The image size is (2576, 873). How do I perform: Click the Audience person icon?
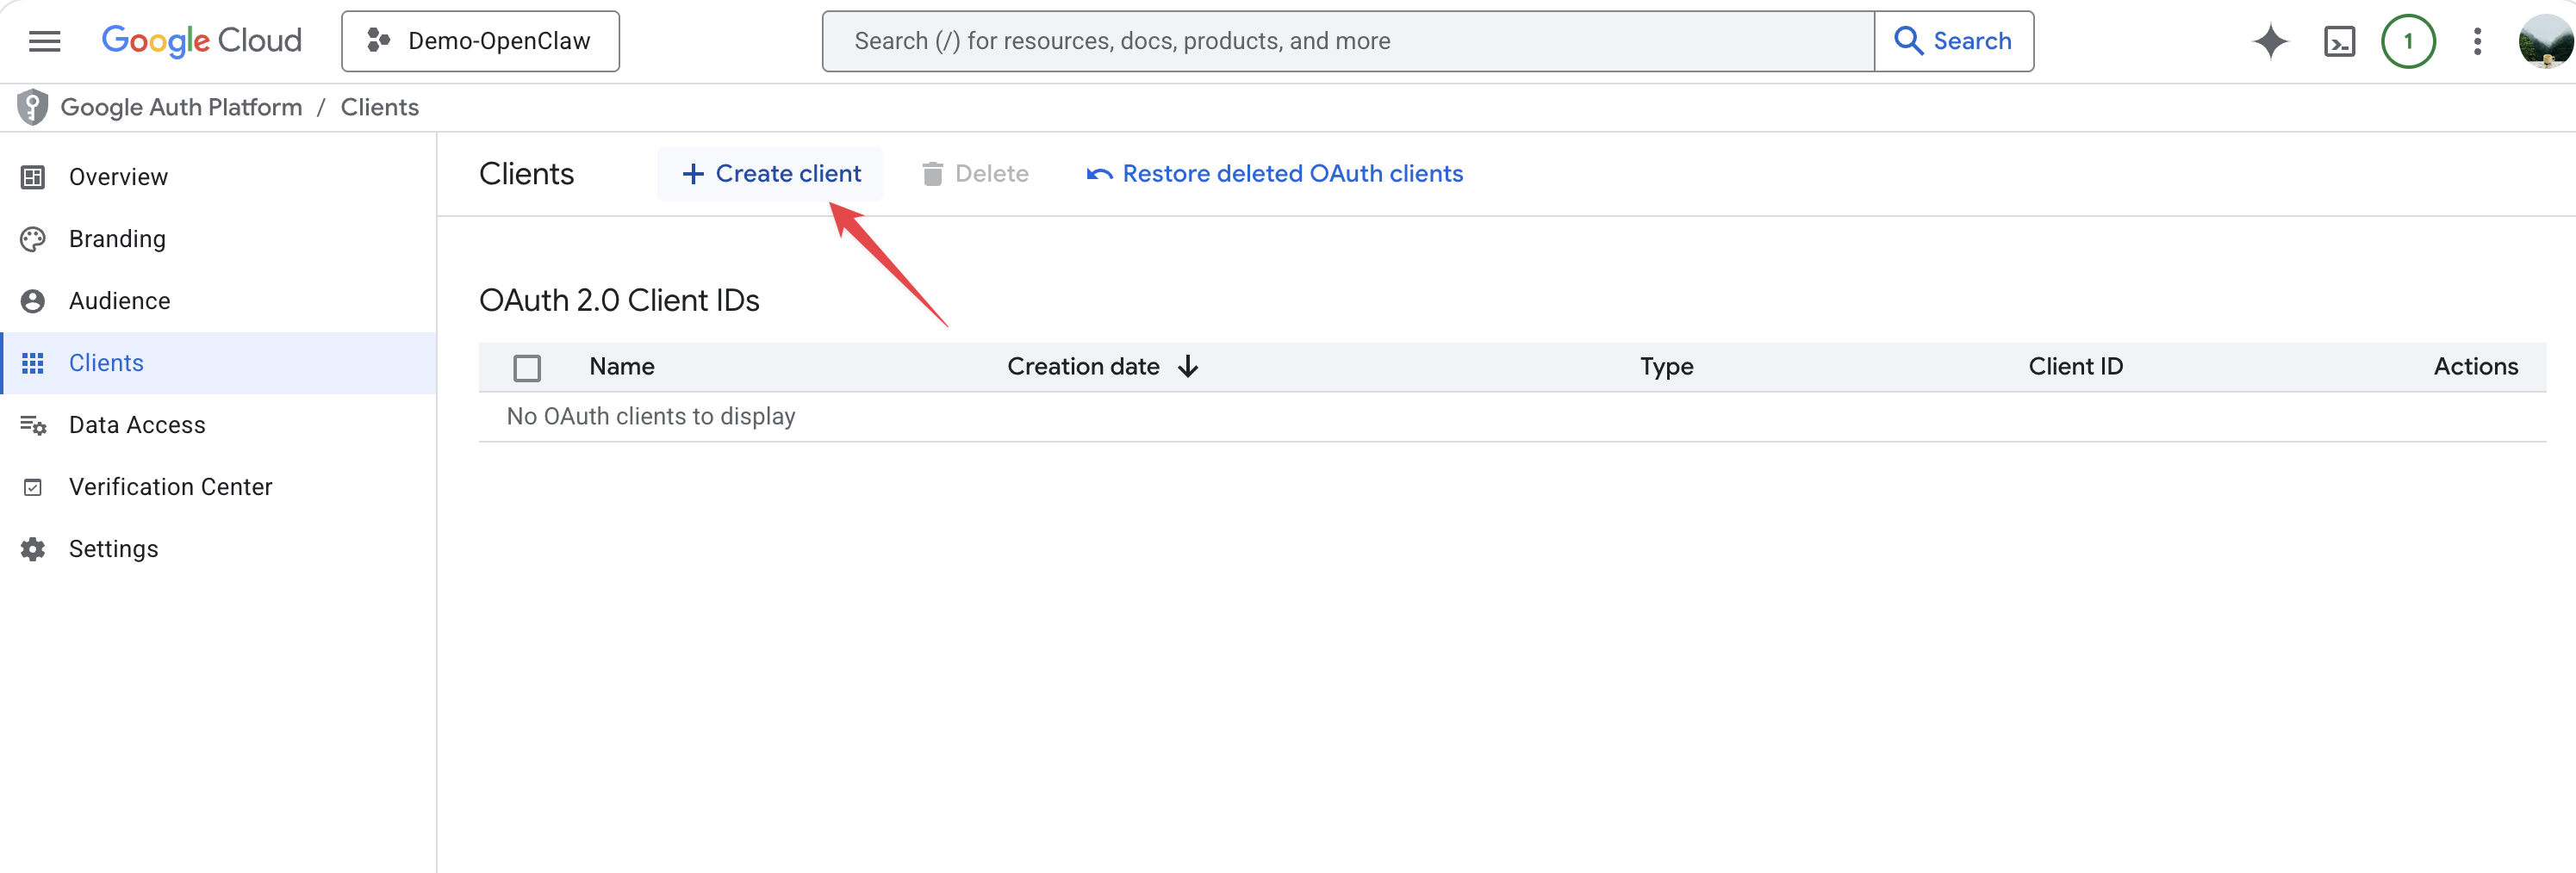coord(32,300)
